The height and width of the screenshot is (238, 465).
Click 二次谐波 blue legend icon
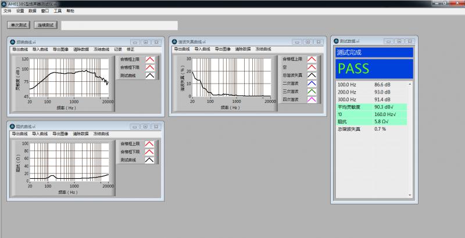pos(312,84)
